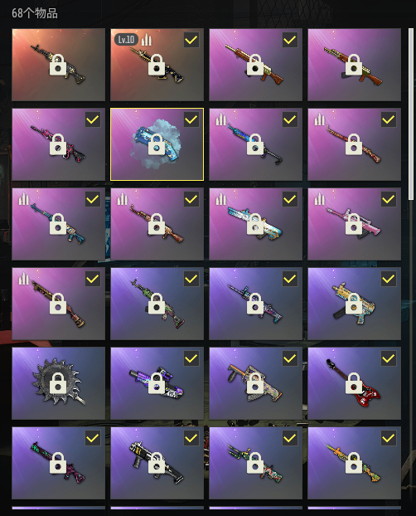Click the 68个物品 item count label
416x516 pixels.
[35, 13]
